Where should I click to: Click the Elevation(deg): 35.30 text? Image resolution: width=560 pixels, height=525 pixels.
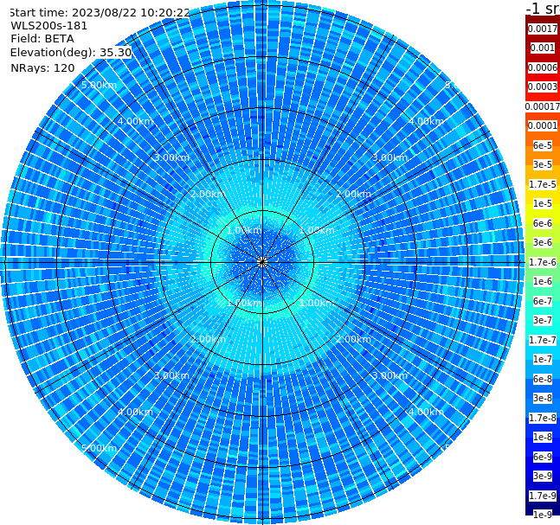point(71,53)
